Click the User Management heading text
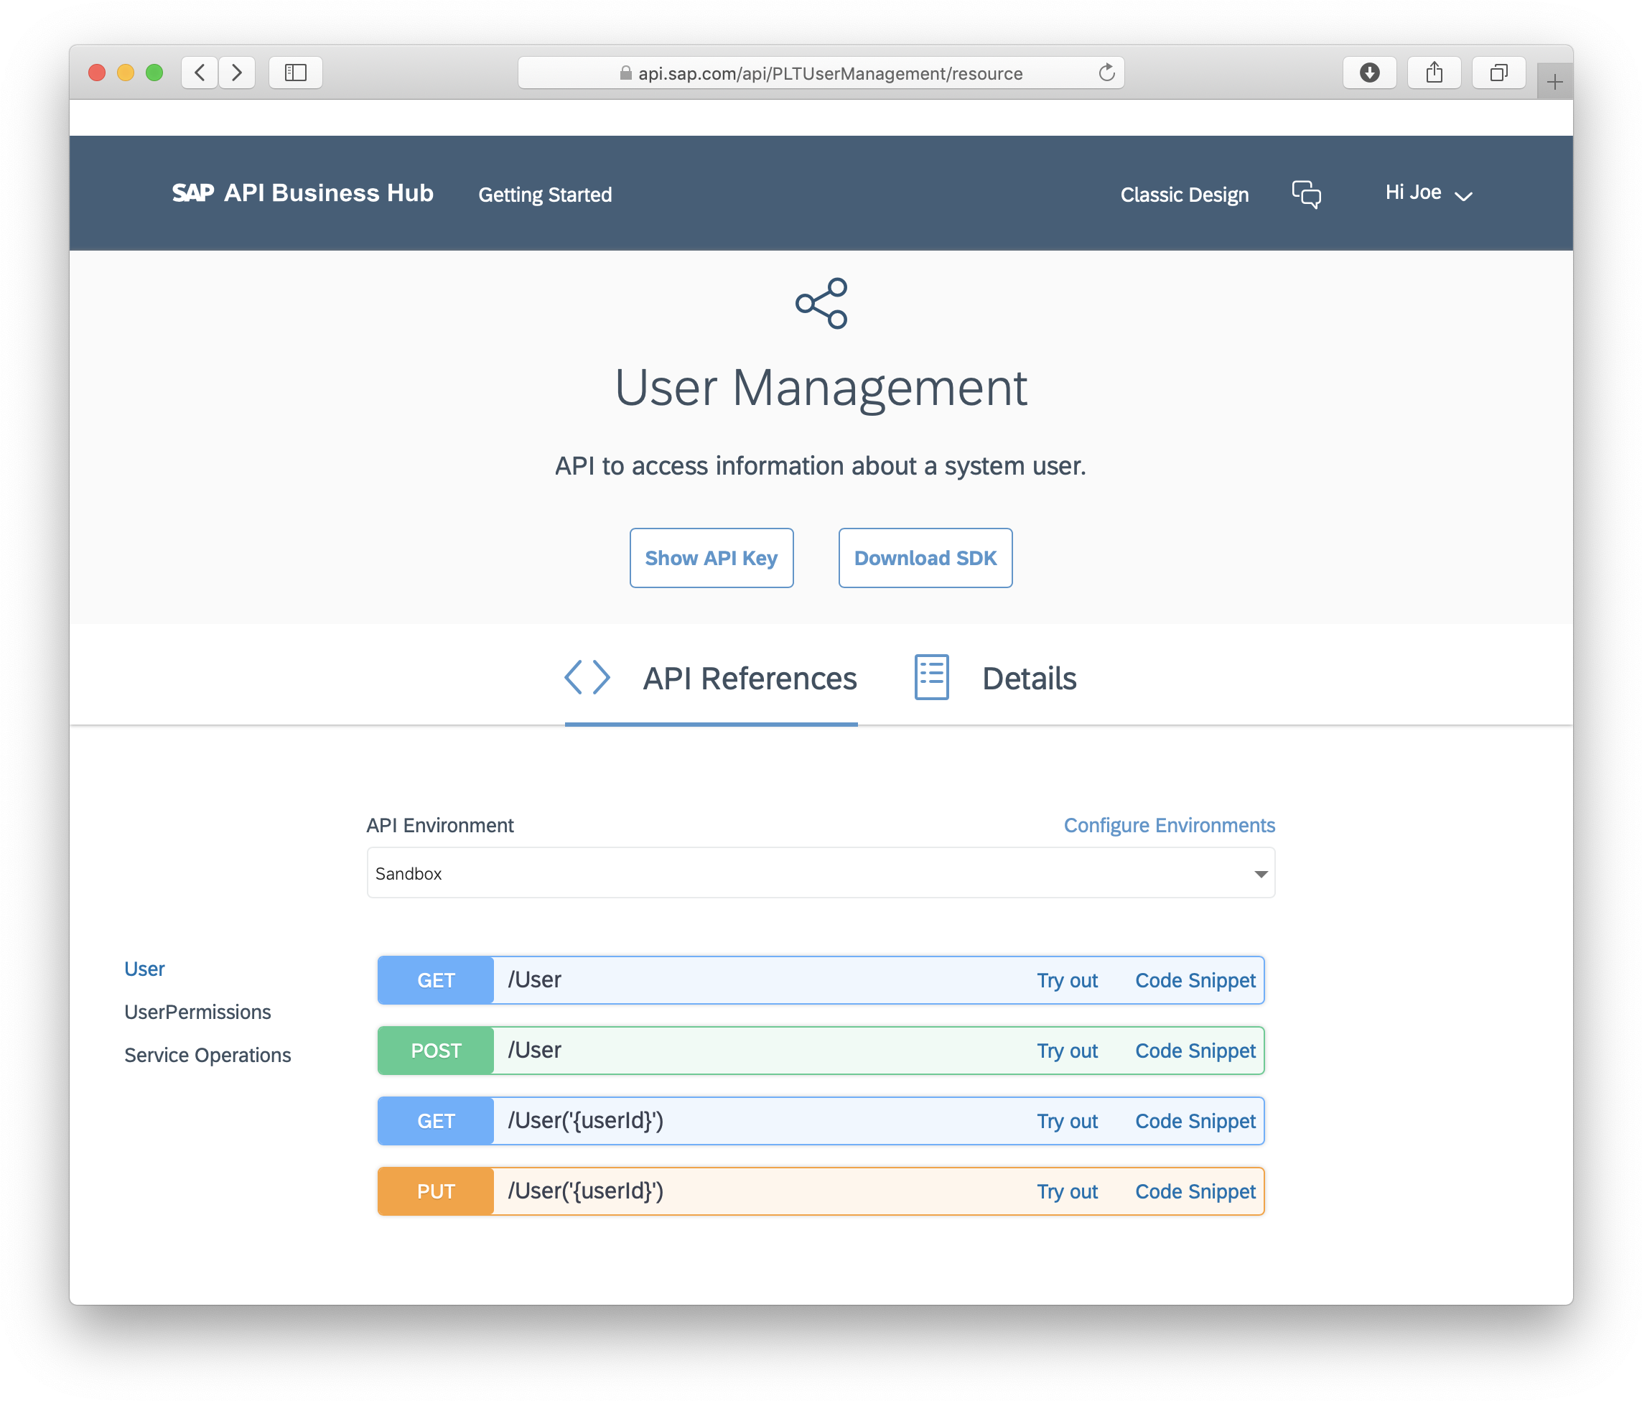Screen dimensions: 1642x1401 821,388
